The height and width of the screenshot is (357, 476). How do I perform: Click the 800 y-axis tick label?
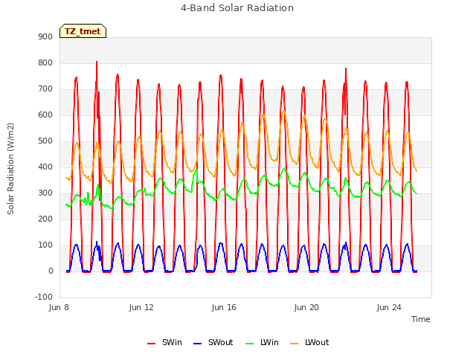(45, 62)
